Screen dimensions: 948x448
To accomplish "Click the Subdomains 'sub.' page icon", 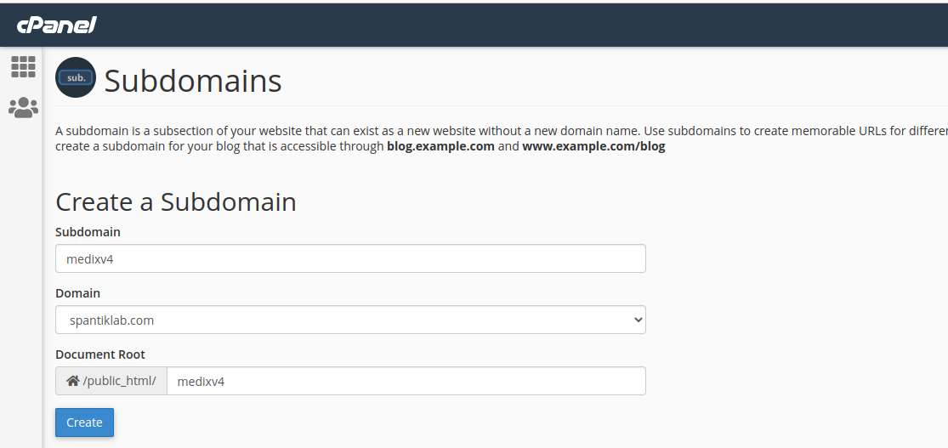I will coord(76,78).
